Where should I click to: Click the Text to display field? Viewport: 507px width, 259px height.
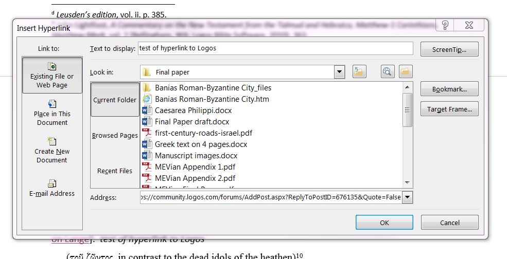(x=275, y=48)
